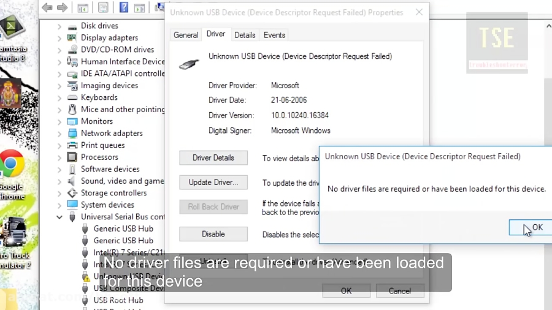Click Cancel in the Properties dialog
This screenshot has width=552, height=310.
point(399,291)
